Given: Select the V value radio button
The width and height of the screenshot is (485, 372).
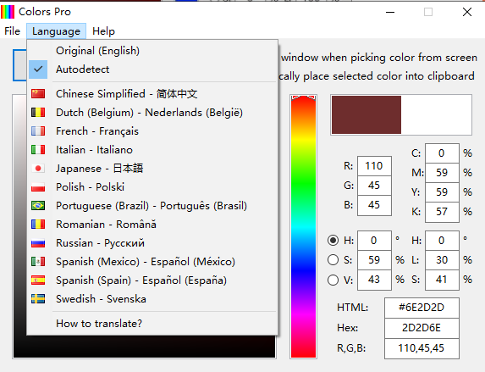Looking at the screenshot, I should [333, 280].
